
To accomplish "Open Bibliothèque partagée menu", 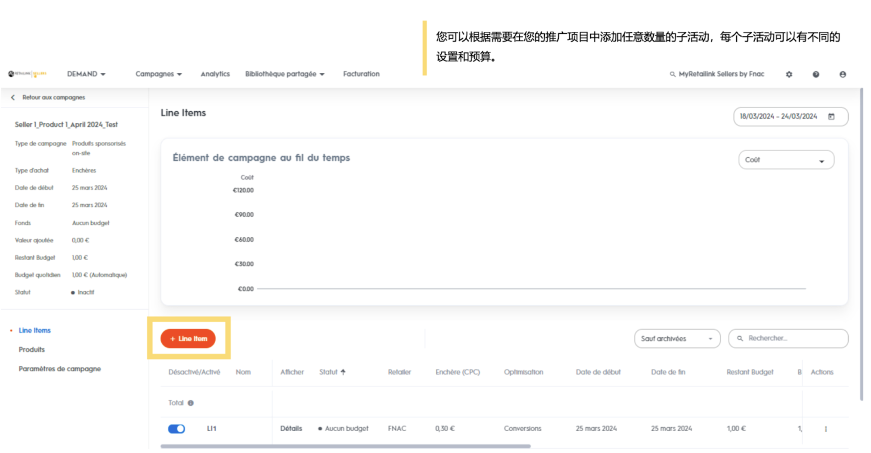I will [285, 74].
